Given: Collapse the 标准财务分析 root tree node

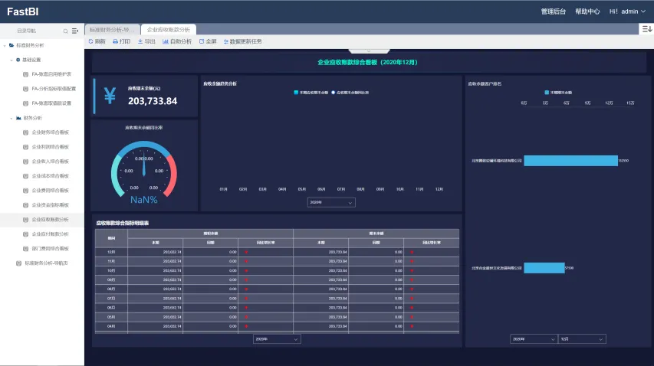Looking at the screenshot, I should 5,45.
